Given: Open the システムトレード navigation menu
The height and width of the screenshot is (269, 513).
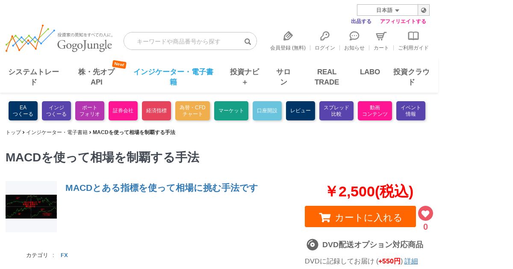Looking at the screenshot, I should pos(33,77).
